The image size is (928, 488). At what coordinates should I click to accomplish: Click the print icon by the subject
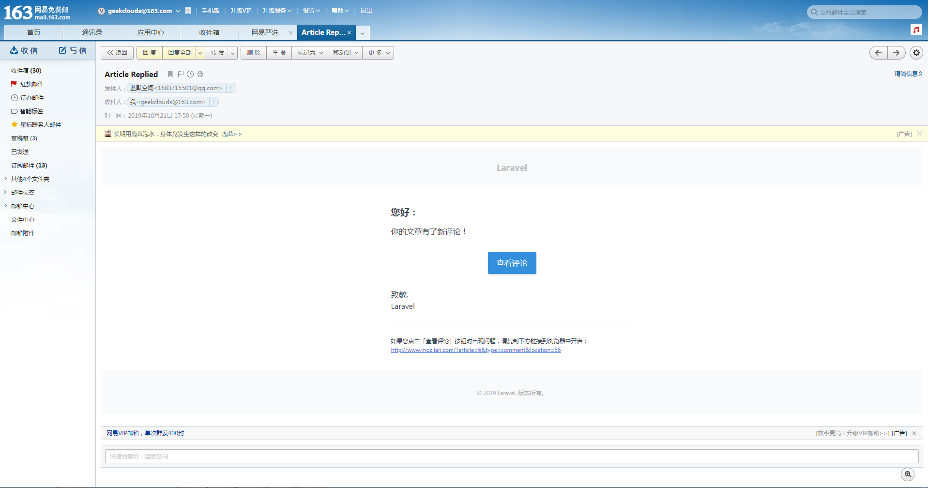coord(200,74)
